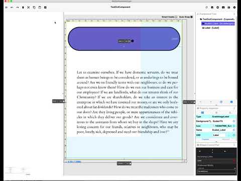Switch to the middle Property Inspector tab icon
The image size is (241, 181).
click(216, 113)
